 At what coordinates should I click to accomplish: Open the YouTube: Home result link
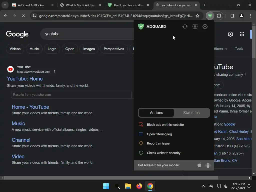point(25,79)
